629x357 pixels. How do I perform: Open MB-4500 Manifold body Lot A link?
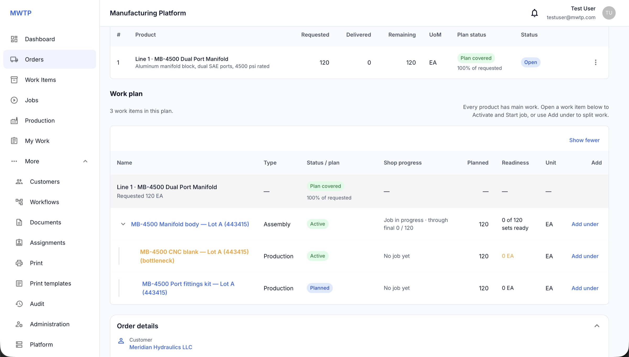tap(190, 224)
